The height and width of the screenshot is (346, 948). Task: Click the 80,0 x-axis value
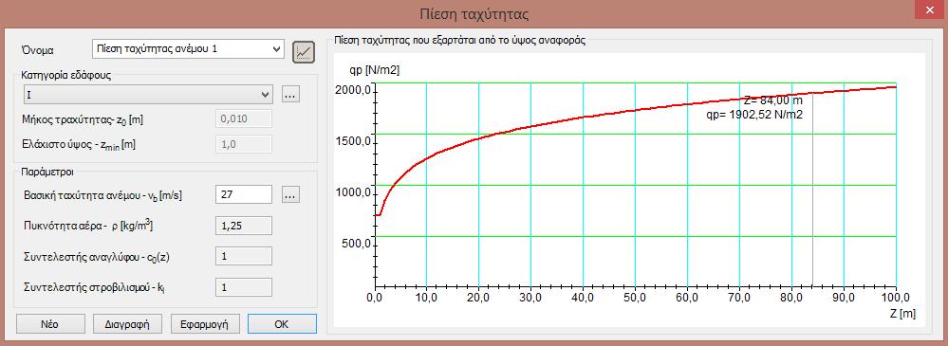(791, 299)
